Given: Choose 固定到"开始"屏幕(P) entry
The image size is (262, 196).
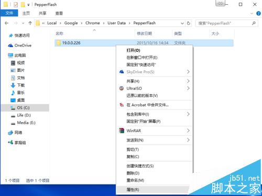Looking at the screenshot, I should tap(155, 122).
